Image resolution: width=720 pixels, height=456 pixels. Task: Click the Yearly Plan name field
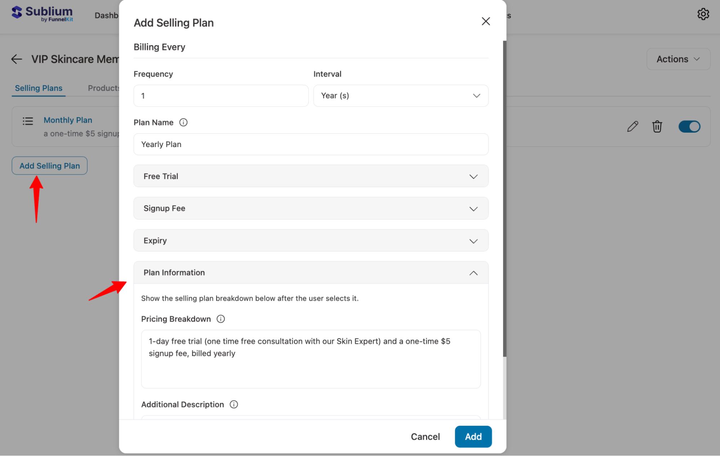[310, 144]
